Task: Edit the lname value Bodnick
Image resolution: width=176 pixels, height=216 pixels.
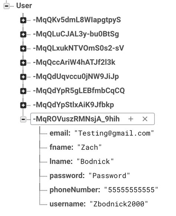Action: (x=95, y=161)
